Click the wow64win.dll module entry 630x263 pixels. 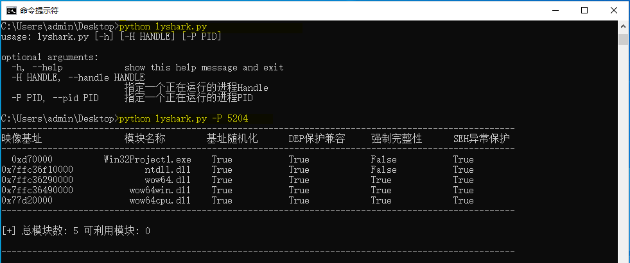[160, 190]
